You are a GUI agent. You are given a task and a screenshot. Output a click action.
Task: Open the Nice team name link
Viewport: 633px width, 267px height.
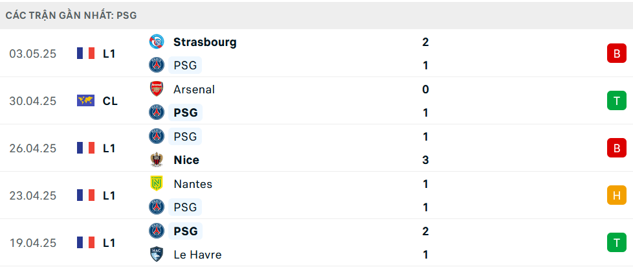coord(186,160)
